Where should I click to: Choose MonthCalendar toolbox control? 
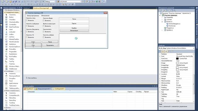[14, 42]
